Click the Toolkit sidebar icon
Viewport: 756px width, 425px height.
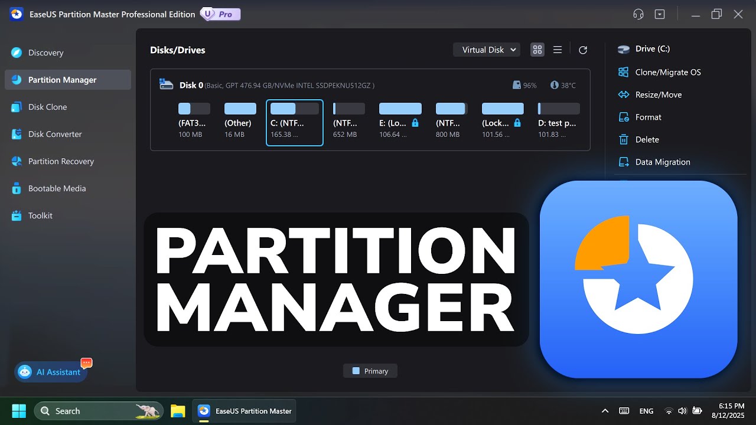17,215
